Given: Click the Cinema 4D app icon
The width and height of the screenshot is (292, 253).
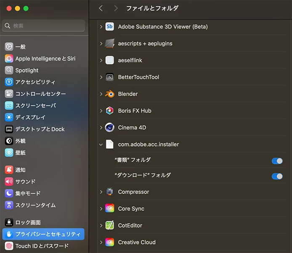Looking at the screenshot, I should coord(109,127).
